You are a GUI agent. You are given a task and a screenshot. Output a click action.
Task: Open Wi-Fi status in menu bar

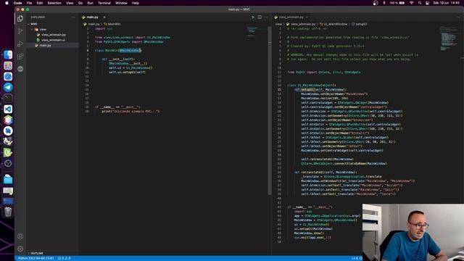click(x=411, y=3)
